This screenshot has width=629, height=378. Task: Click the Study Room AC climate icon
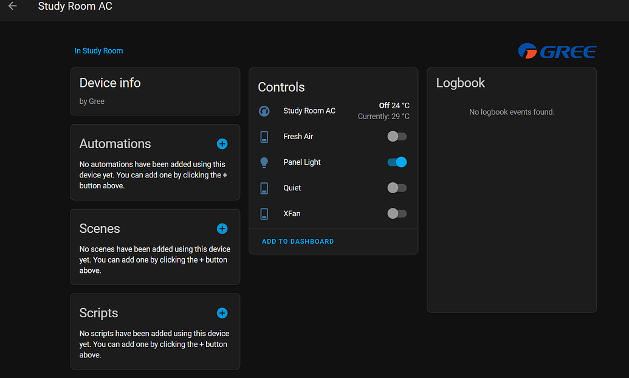(x=264, y=111)
